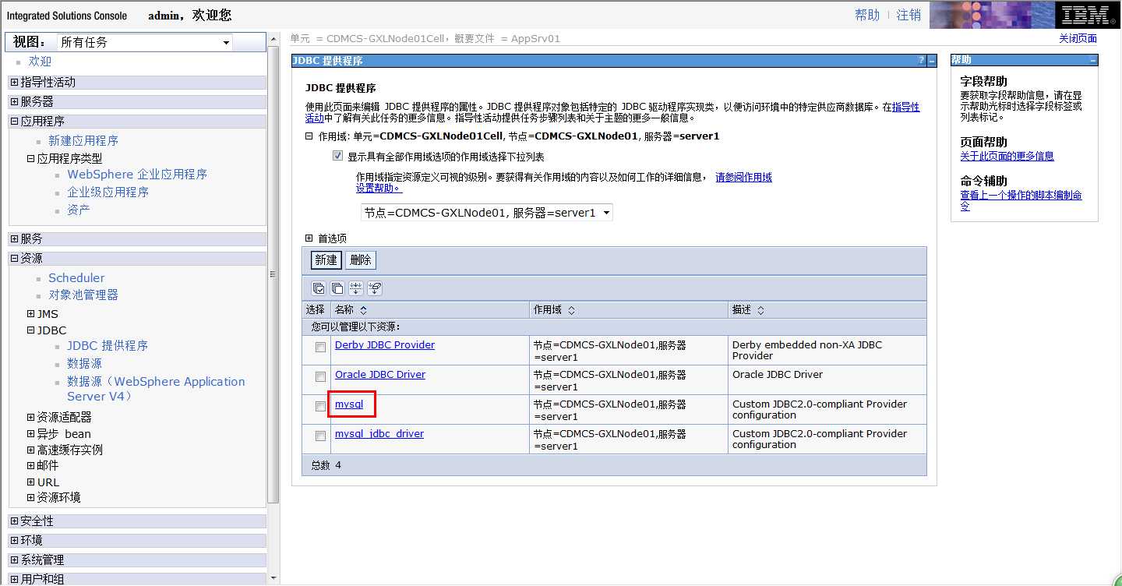
Task: Open 资产 navigation item
Action: pyautogui.click(x=78, y=210)
